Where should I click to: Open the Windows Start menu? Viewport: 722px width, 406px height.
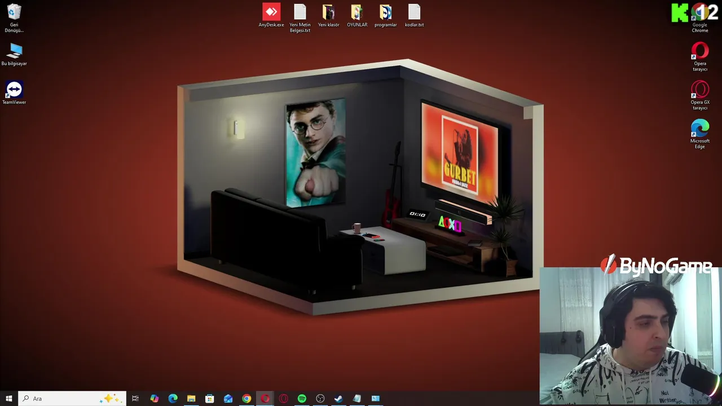8,399
